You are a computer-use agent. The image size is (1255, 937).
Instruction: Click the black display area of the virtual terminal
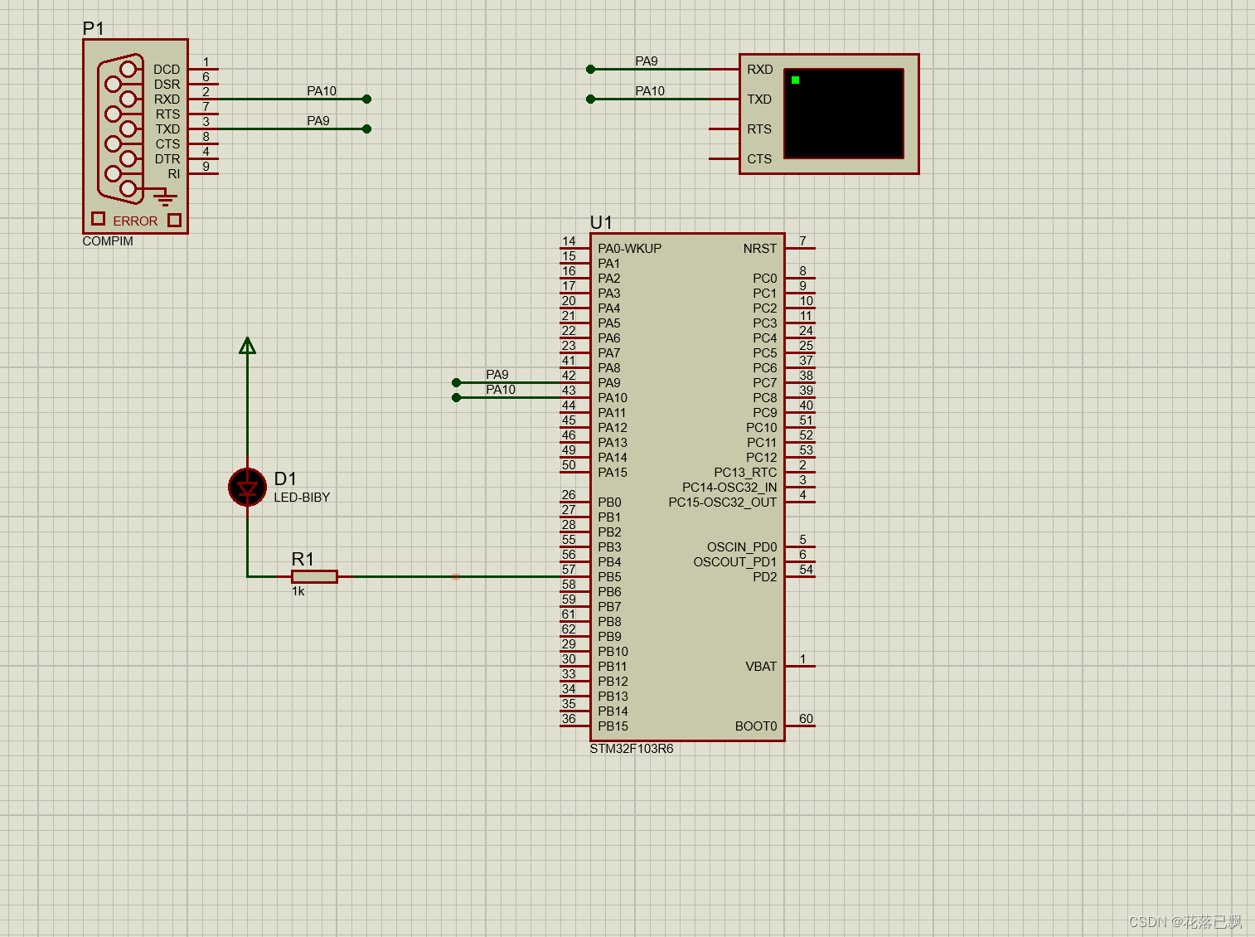click(x=843, y=113)
